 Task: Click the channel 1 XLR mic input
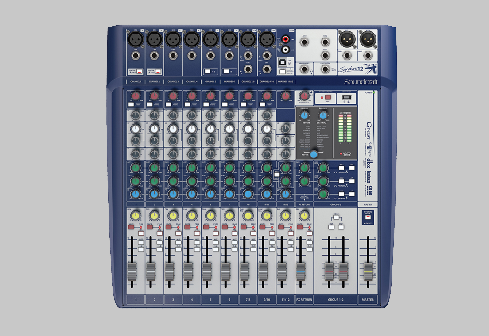pos(135,39)
